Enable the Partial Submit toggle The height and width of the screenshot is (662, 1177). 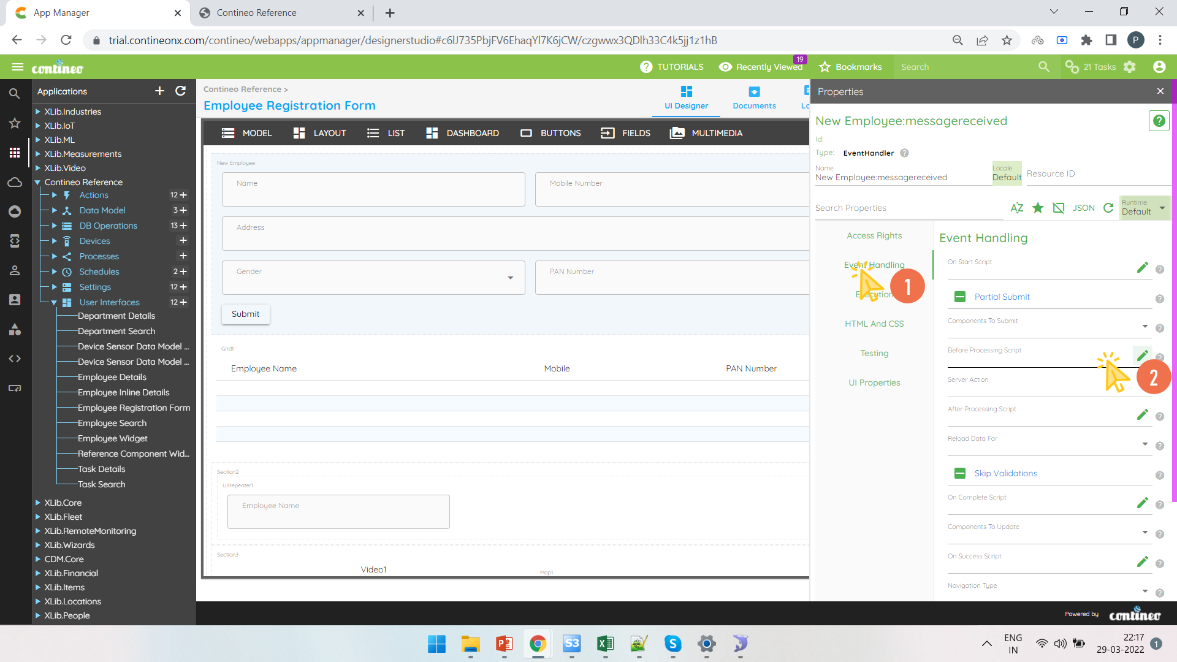tap(959, 297)
